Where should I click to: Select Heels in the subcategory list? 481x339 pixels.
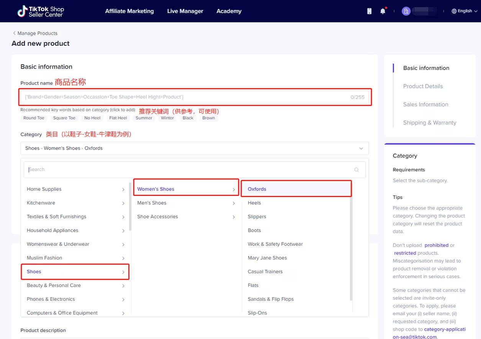point(254,203)
